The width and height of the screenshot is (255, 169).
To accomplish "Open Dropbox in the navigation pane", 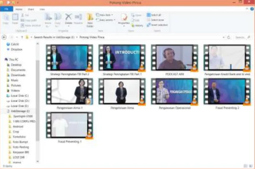I will point(15,49).
